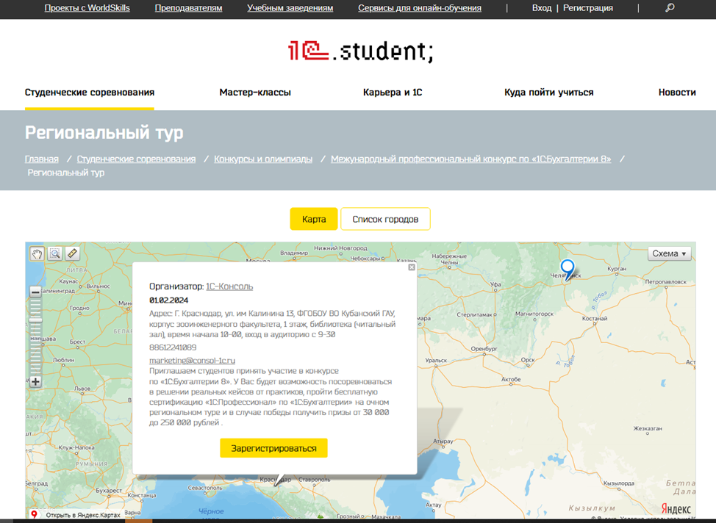Open the 1С-Консоль organizer link
Image resolution: width=716 pixels, height=523 pixels.
coord(229,286)
